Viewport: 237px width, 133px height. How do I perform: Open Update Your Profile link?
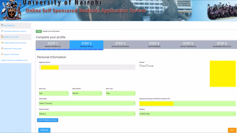(x=11, y=37)
